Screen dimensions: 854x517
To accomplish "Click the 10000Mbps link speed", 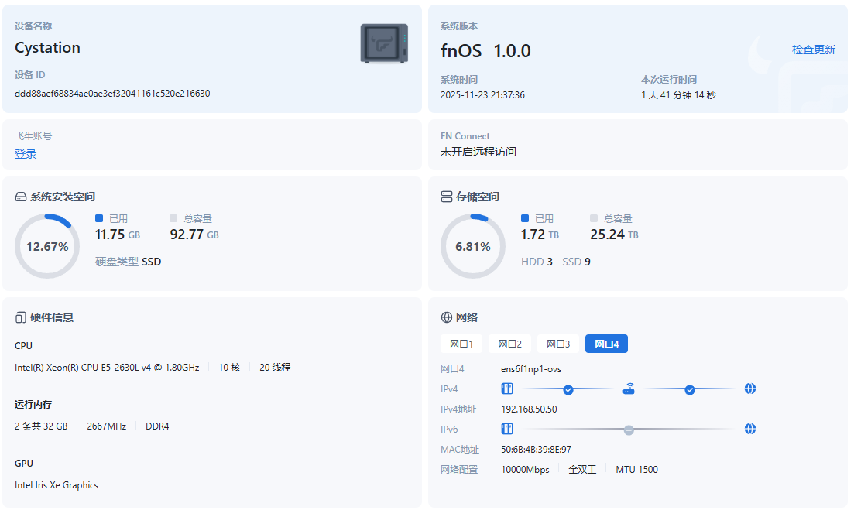I will [x=525, y=471].
